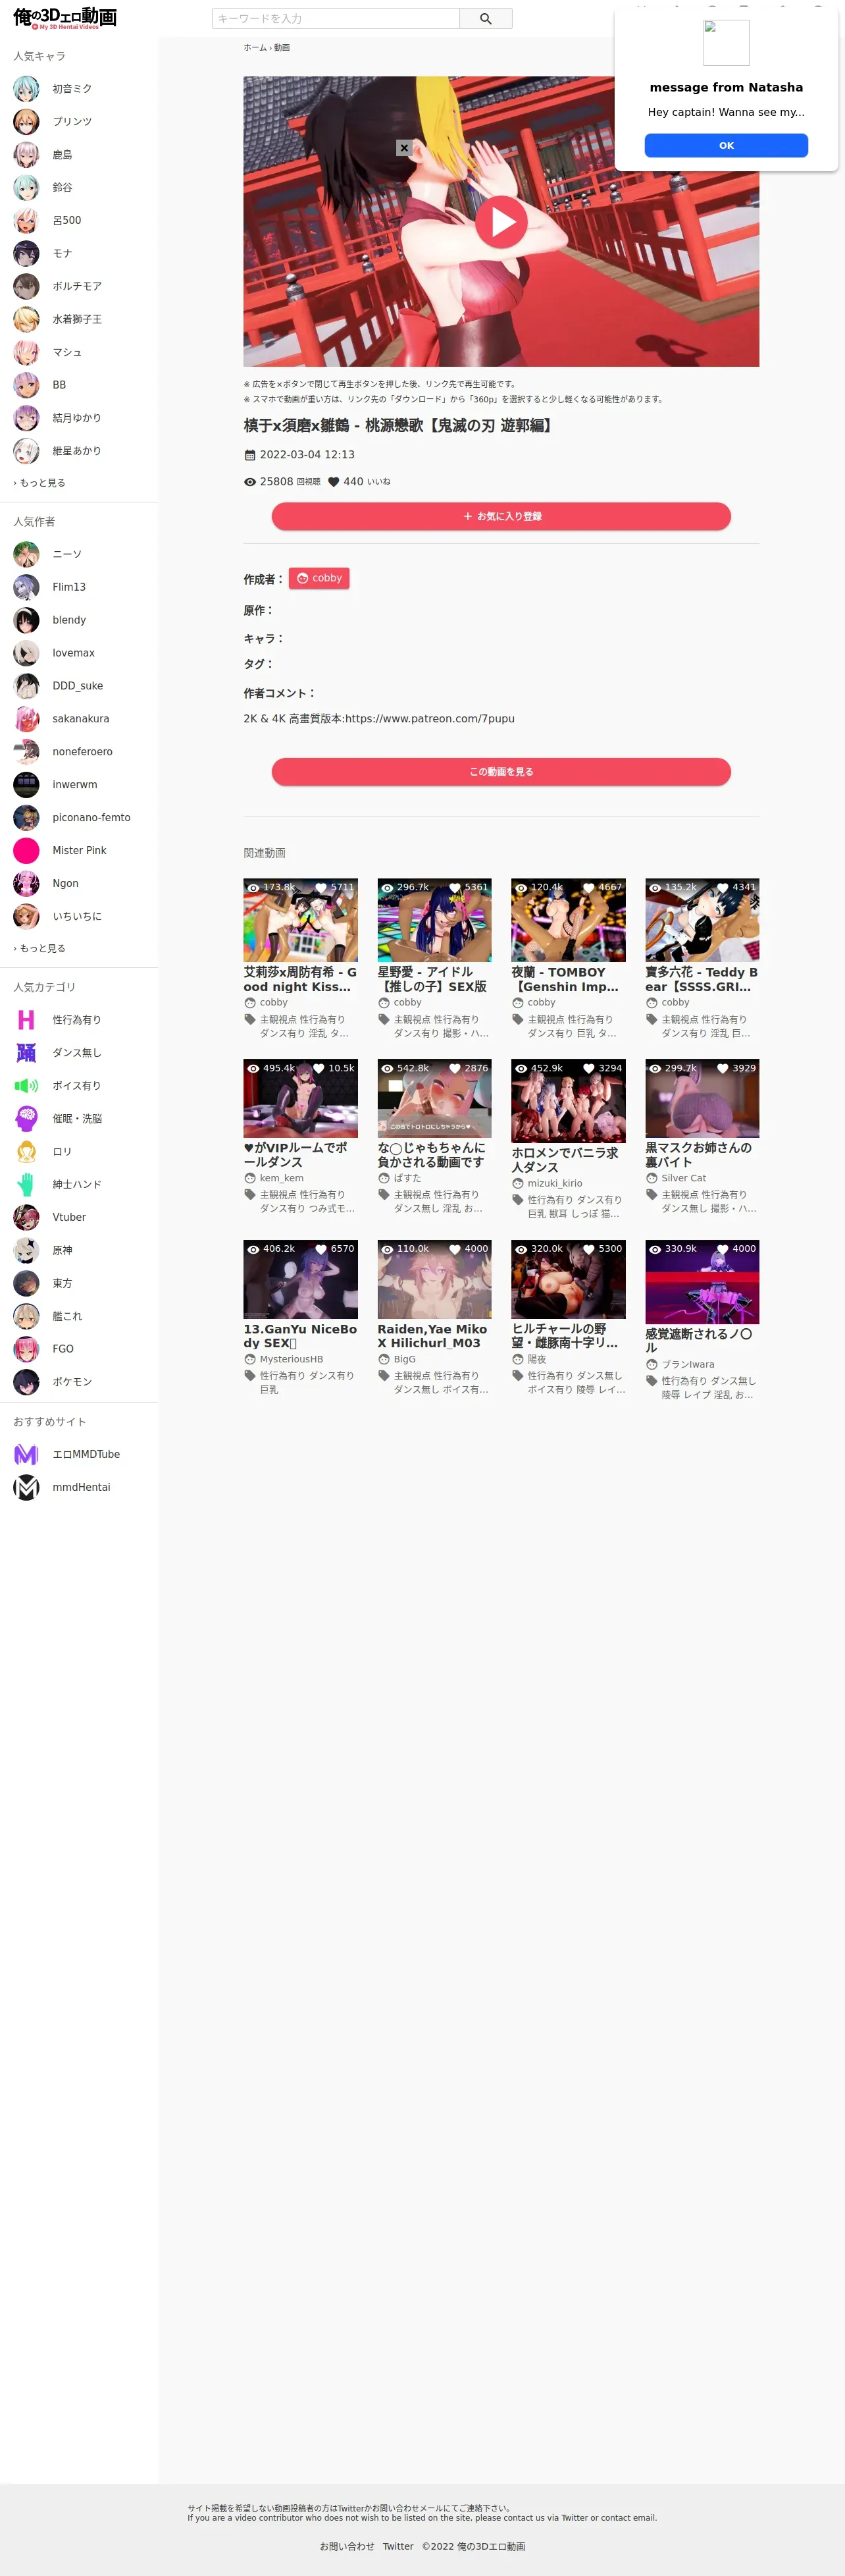Screen dimensions: 845x2576
Task: Open the site logo home link
Action: tap(65, 18)
